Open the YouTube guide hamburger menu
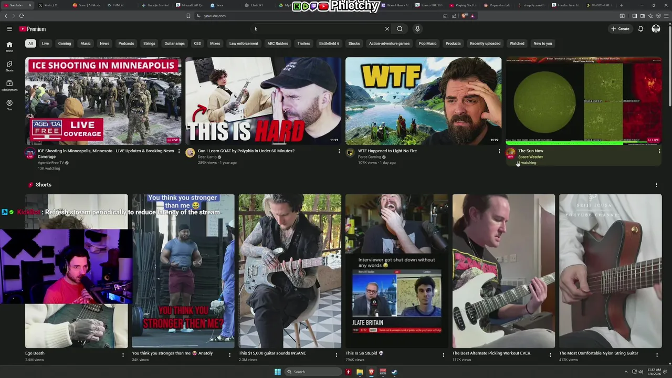Viewport: 672px width, 378px height. [x=9, y=29]
